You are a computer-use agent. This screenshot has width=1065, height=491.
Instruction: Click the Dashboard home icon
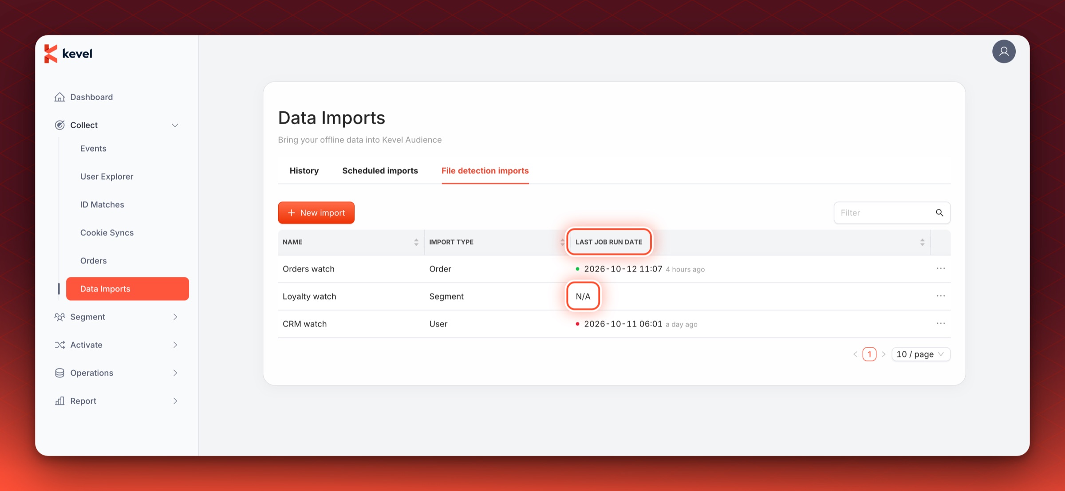click(x=59, y=97)
